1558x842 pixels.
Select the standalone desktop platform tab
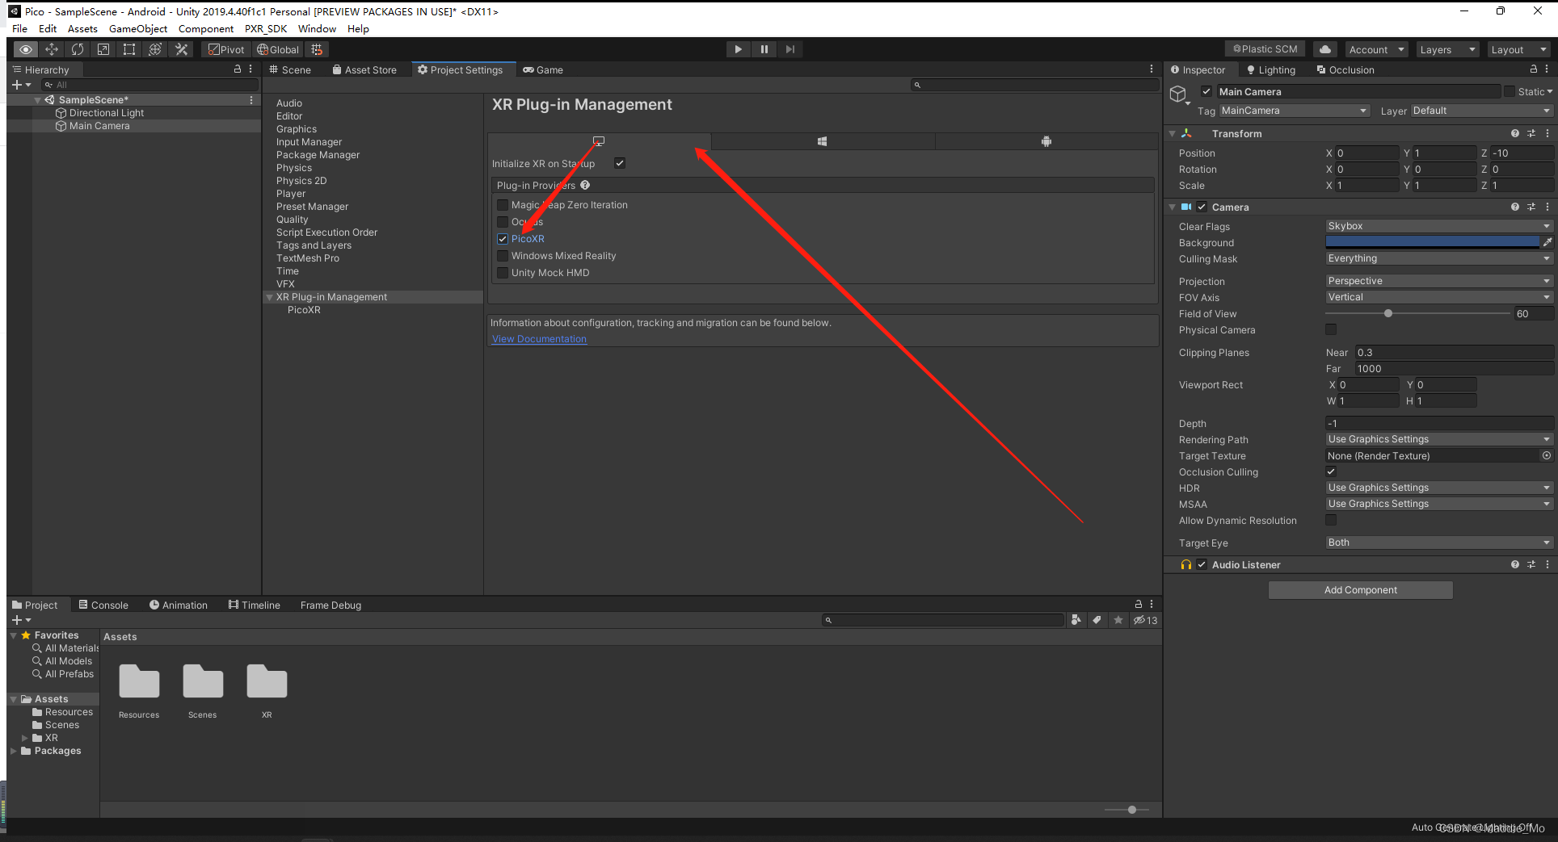coord(599,141)
